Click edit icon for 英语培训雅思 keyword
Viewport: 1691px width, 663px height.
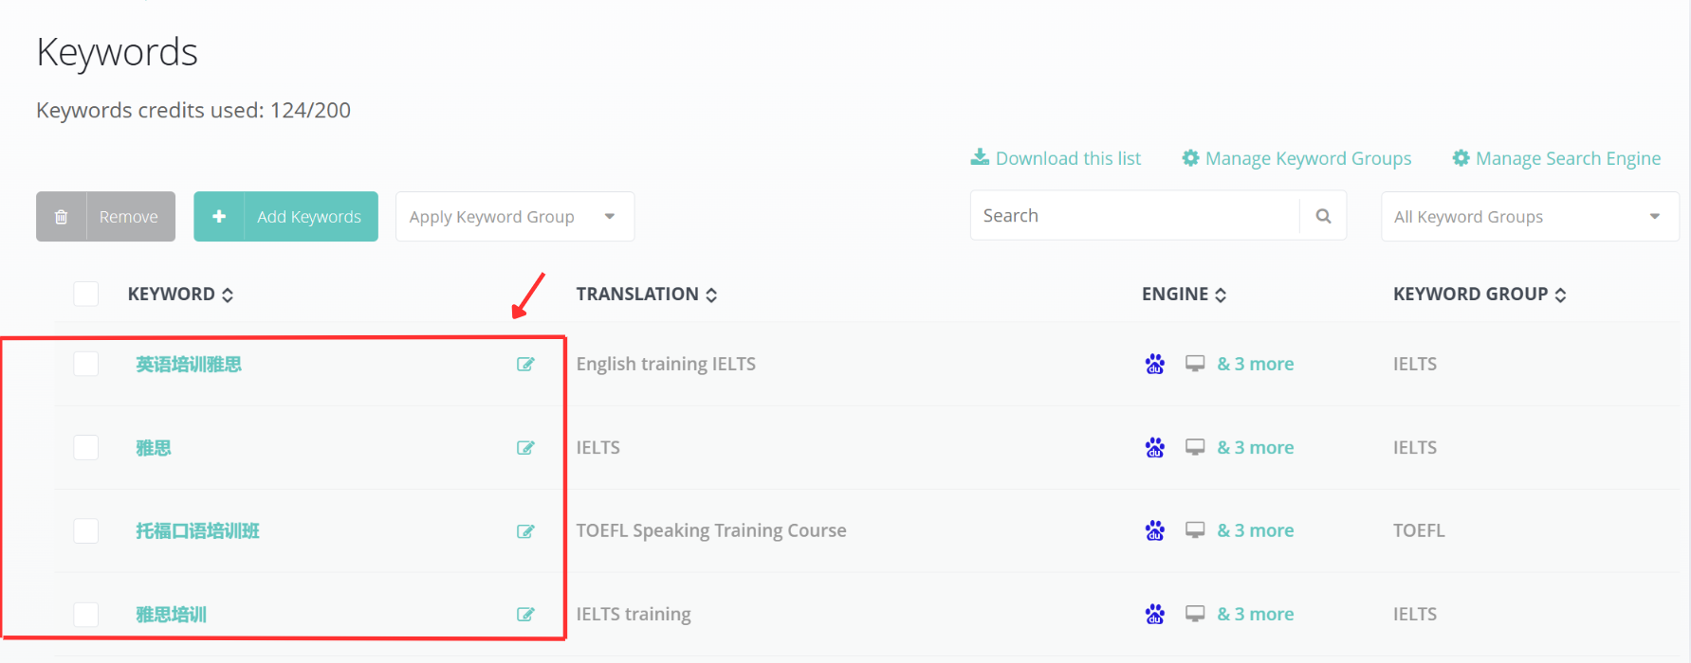525,365
